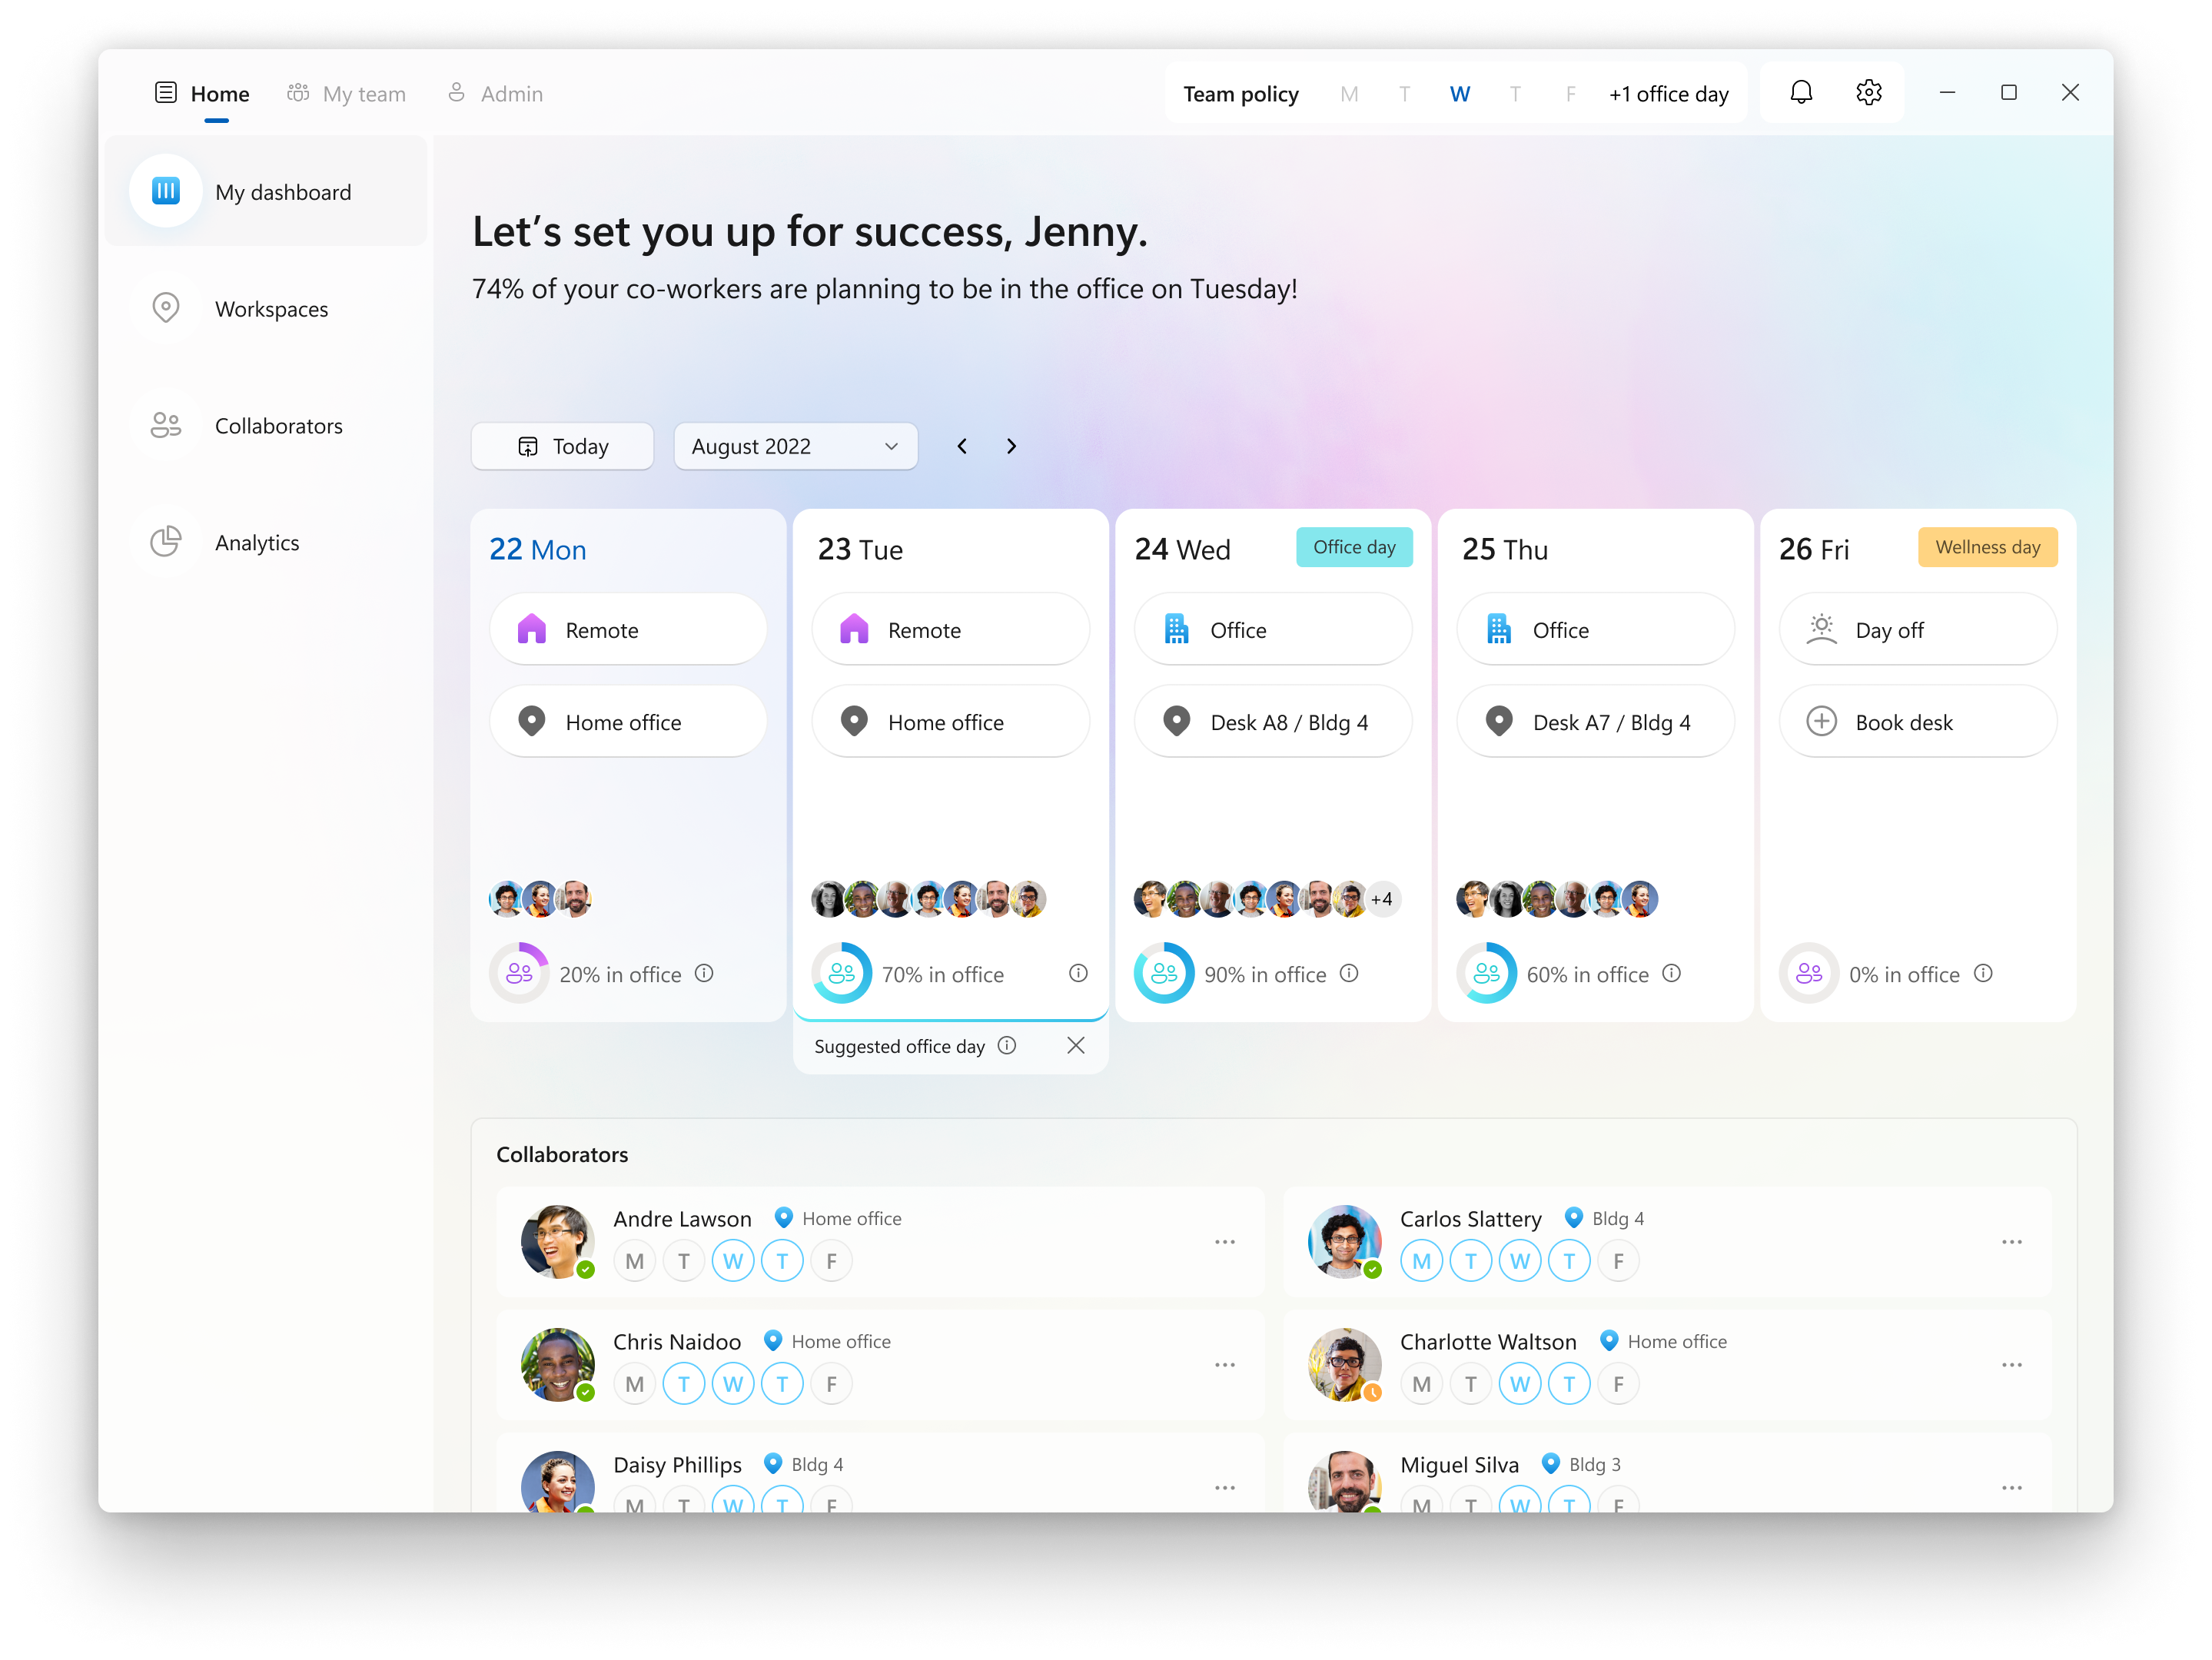Open Workspaces from sidebar pin icon
Viewport: 2212px width, 1660px height.
(166, 308)
